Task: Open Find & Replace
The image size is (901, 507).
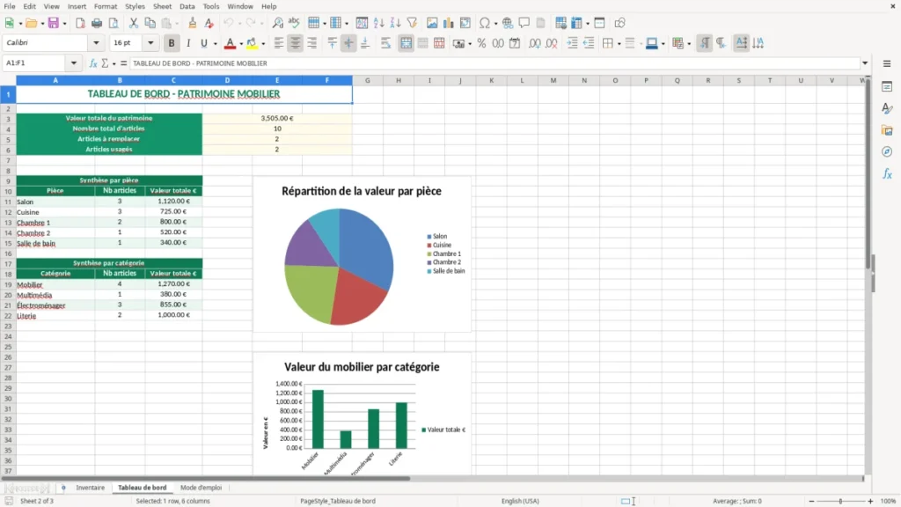Action: coord(277,23)
